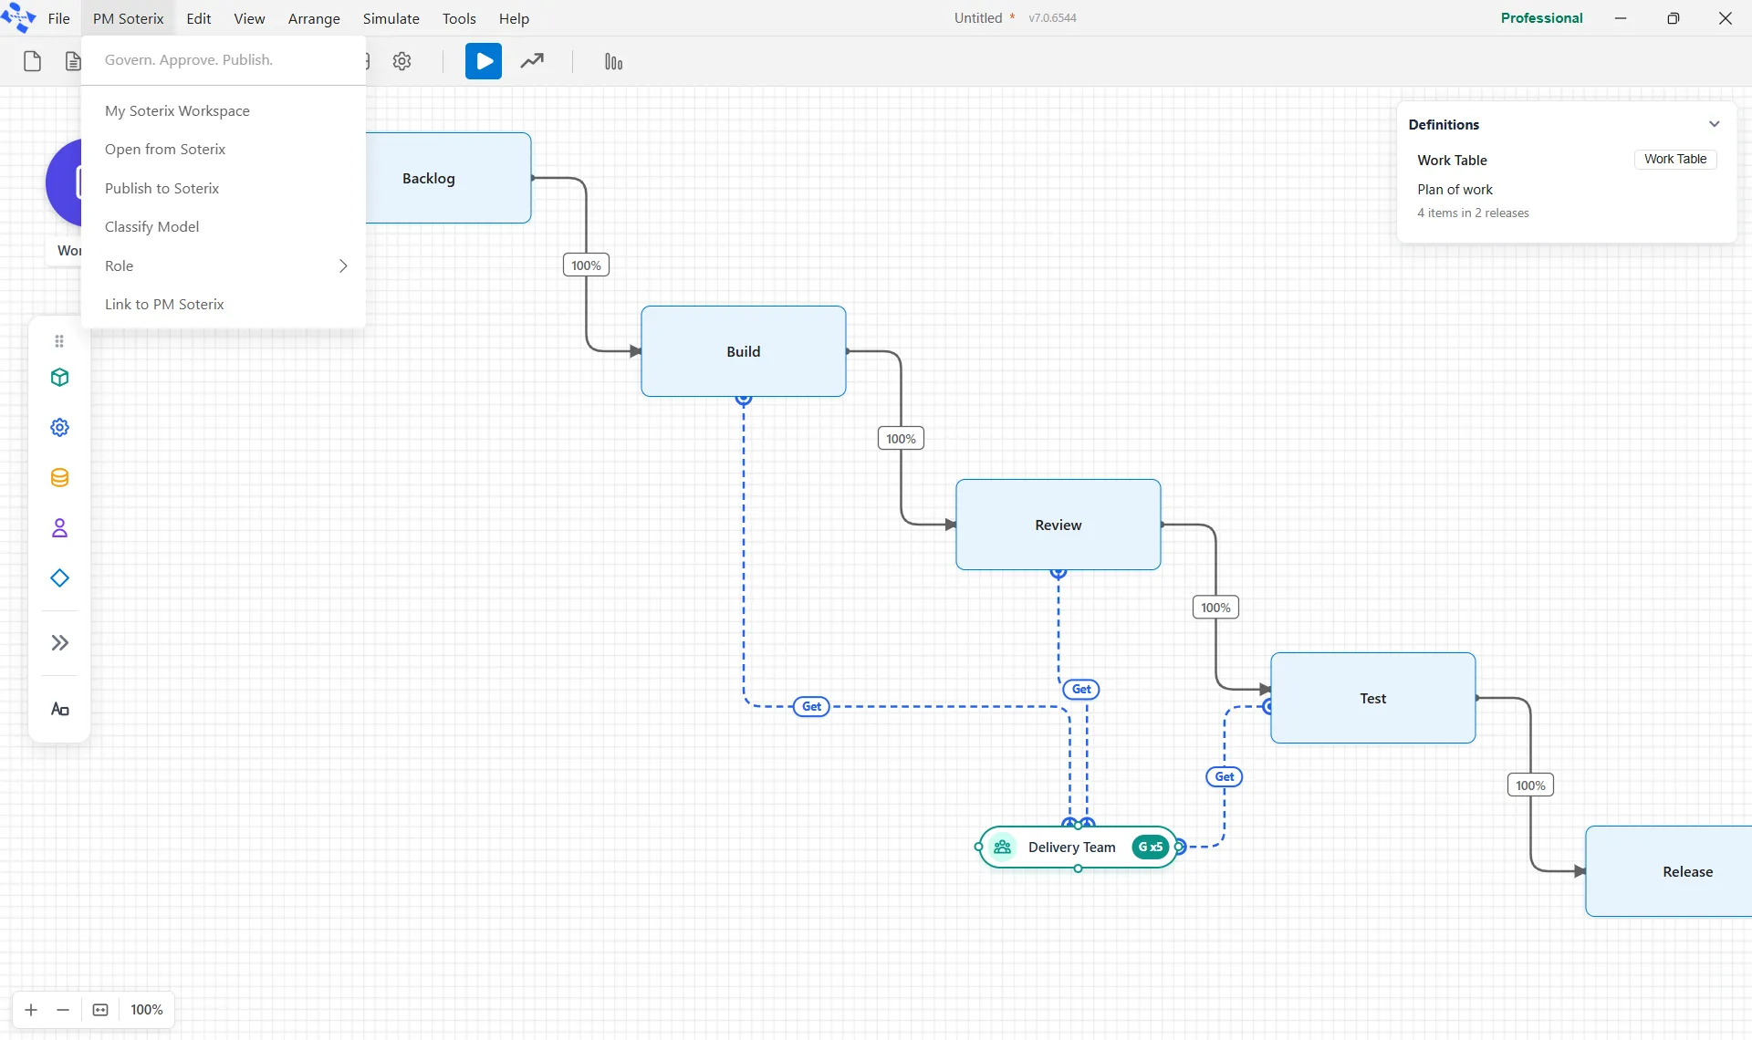This screenshot has height=1040, width=1752.
Task: Click the text label tool icon
Action: click(x=59, y=709)
